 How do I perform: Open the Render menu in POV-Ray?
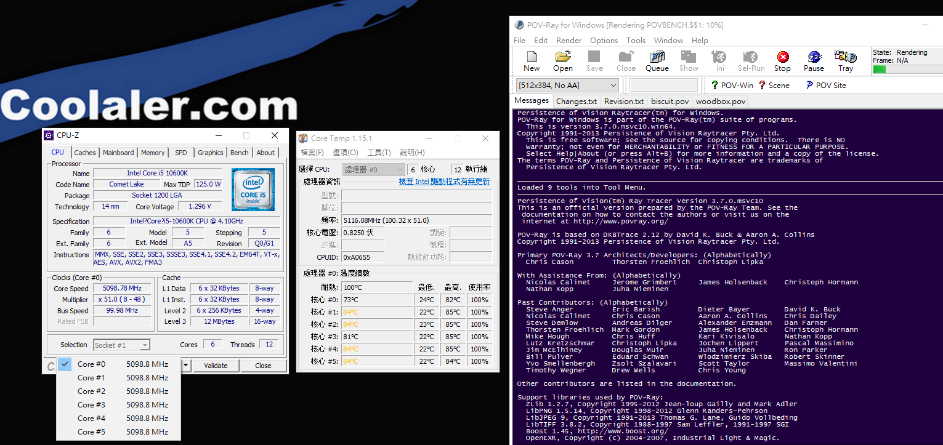point(569,40)
